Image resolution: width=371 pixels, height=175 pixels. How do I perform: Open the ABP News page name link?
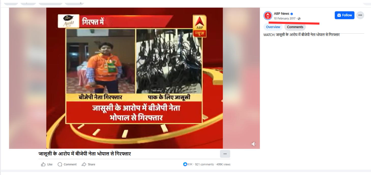281,14
